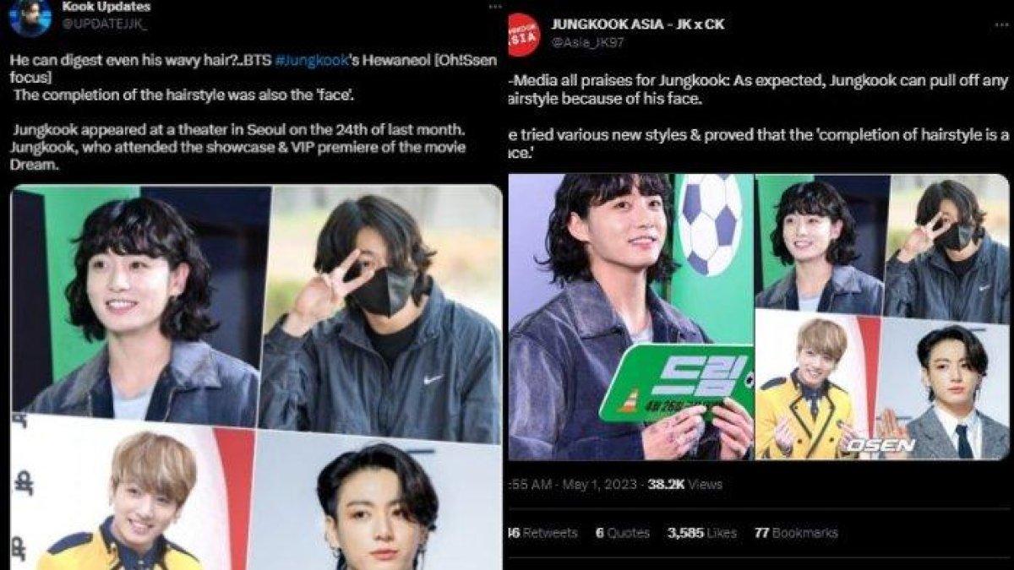Open the large photo with green Dream sign
Viewport: 1014px width, 570px height.
click(x=630, y=317)
